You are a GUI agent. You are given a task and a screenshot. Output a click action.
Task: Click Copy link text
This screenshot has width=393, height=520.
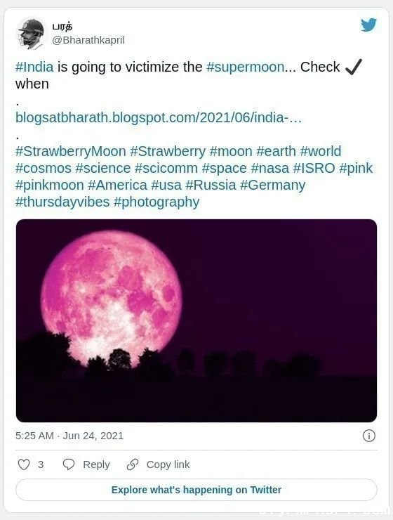tap(168, 464)
